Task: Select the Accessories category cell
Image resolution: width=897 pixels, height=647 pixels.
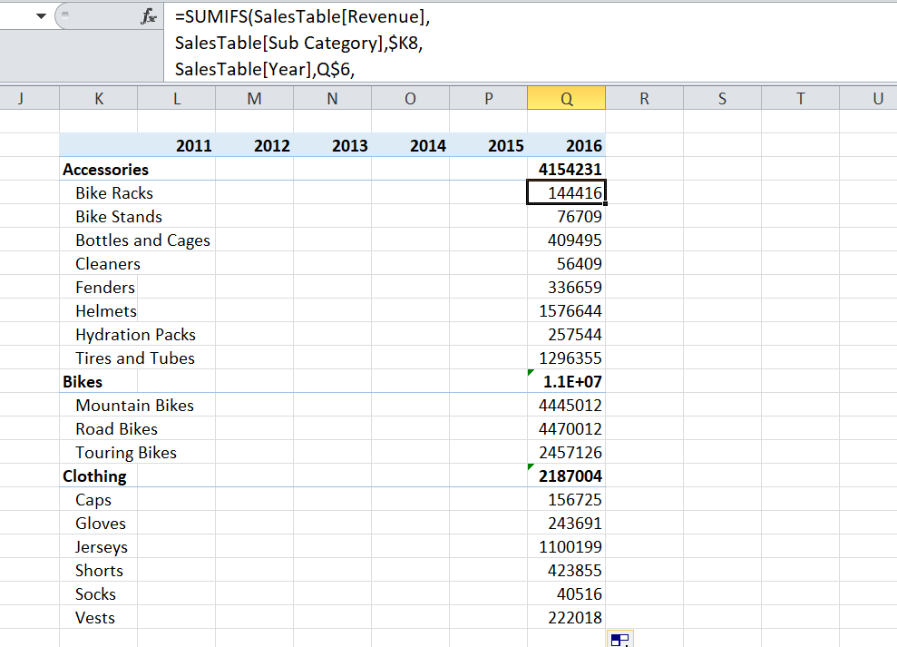Action: (105, 169)
